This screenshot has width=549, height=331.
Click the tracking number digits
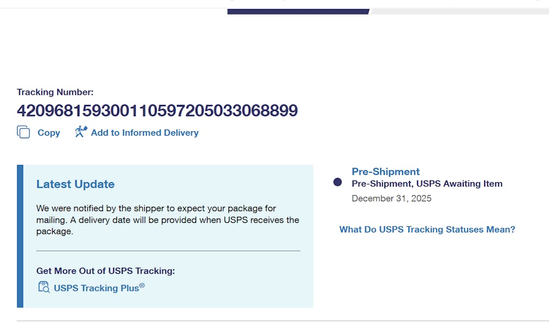click(x=157, y=110)
